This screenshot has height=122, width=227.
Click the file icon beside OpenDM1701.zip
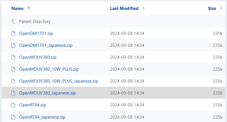point(13,33)
